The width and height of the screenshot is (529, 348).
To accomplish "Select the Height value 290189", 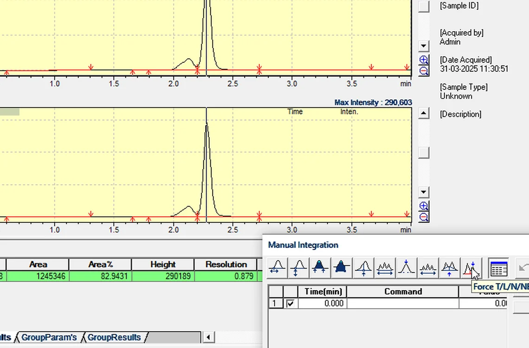I will pyautogui.click(x=163, y=276).
